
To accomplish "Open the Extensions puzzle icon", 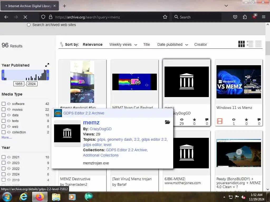I will (245, 17).
